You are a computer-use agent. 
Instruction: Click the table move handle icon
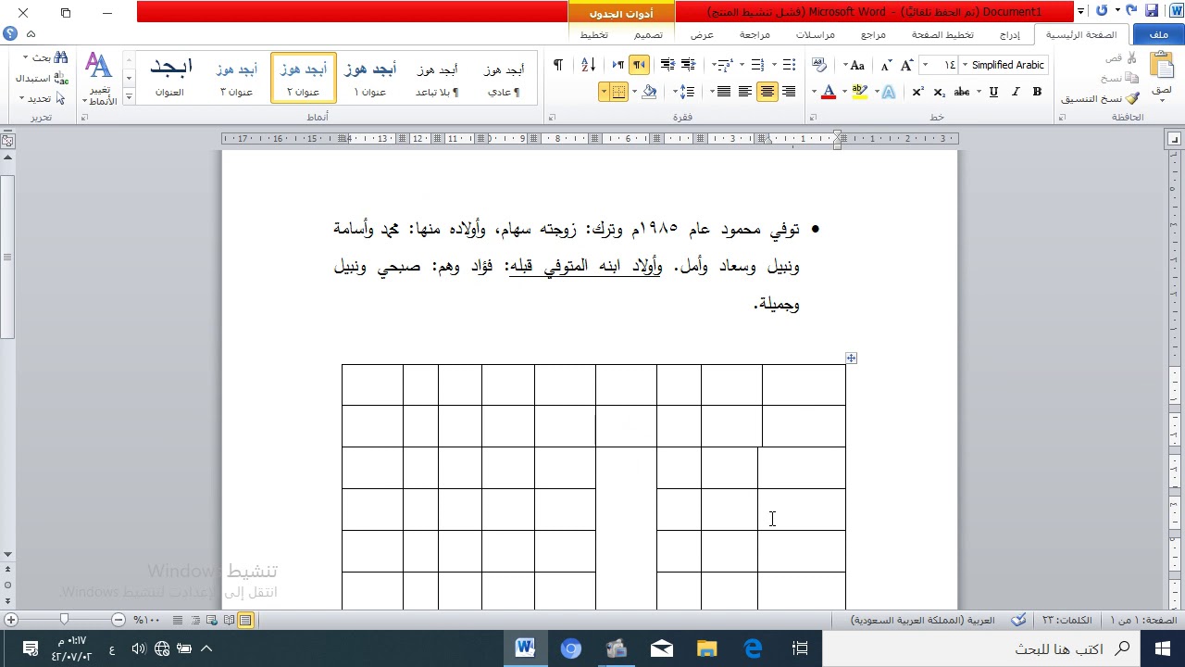(851, 358)
